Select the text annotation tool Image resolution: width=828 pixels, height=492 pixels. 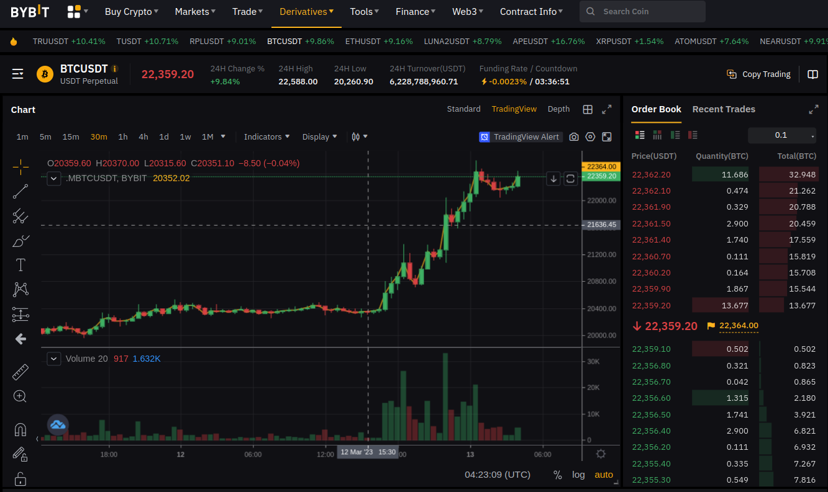pos(20,265)
